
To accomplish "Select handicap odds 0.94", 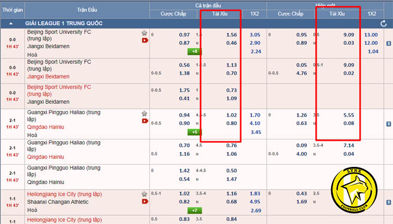I will pos(184,115).
